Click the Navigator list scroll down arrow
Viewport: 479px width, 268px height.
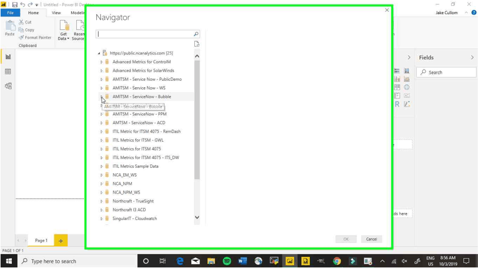197,218
